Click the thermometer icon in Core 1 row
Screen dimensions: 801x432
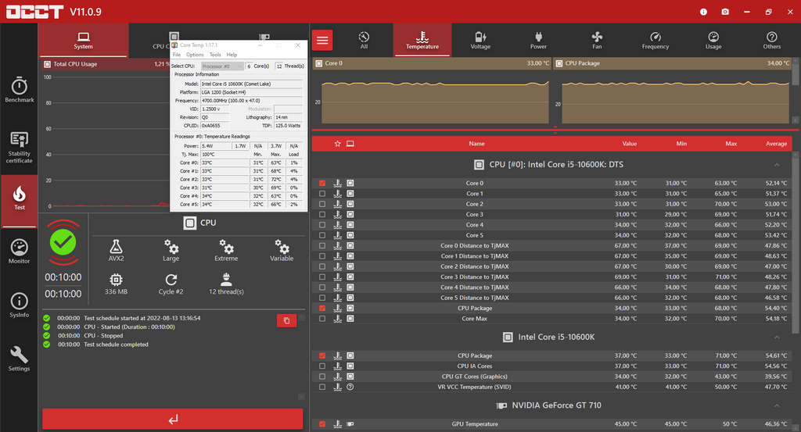338,194
